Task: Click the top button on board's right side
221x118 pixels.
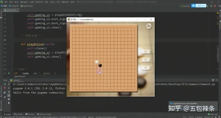Action: (x=146, y=52)
